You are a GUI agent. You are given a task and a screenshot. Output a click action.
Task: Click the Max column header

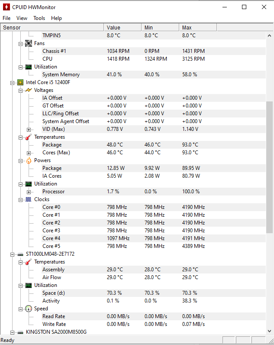point(198,27)
